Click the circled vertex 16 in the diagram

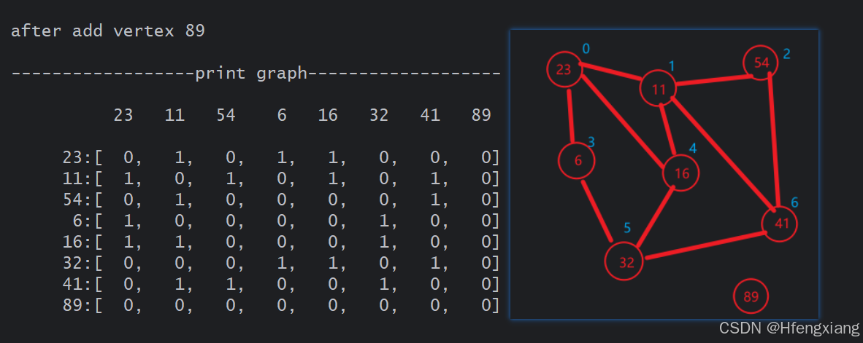[681, 173]
